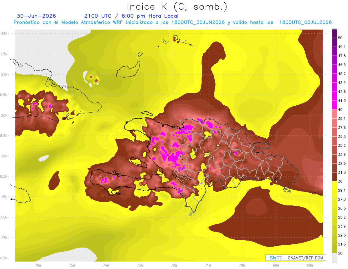Viewport: 348px width, 269px height.
Task: Click the colorbar value 42.6
Action: pyautogui.click(x=342, y=92)
